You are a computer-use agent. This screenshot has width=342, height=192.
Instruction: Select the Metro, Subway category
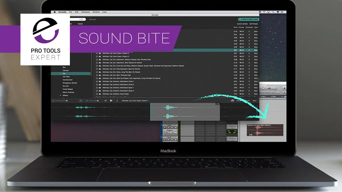click(68, 92)
